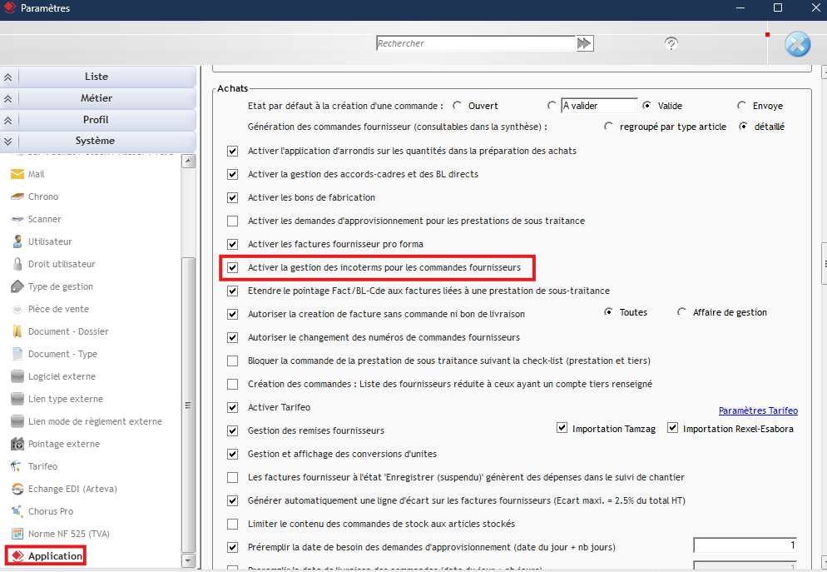This screenshot has height=572, width=827.
Task: Disable the incoterms management checkbox
Action: click(233, 268)
